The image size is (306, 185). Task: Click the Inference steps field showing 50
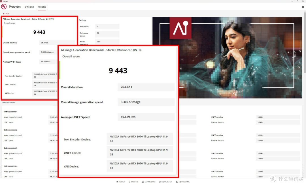point(107,34)
